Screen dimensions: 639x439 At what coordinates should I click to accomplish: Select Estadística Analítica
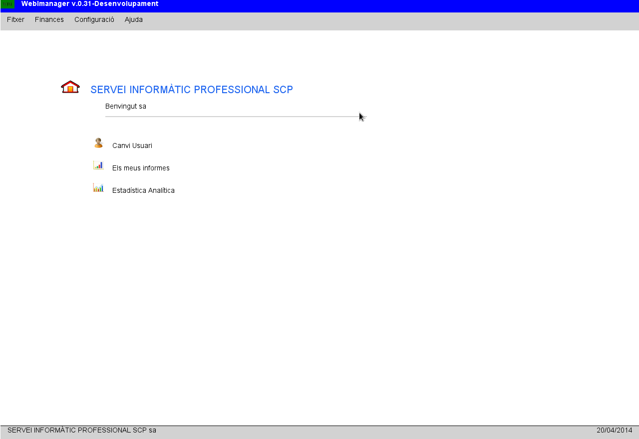coord(143,190)
